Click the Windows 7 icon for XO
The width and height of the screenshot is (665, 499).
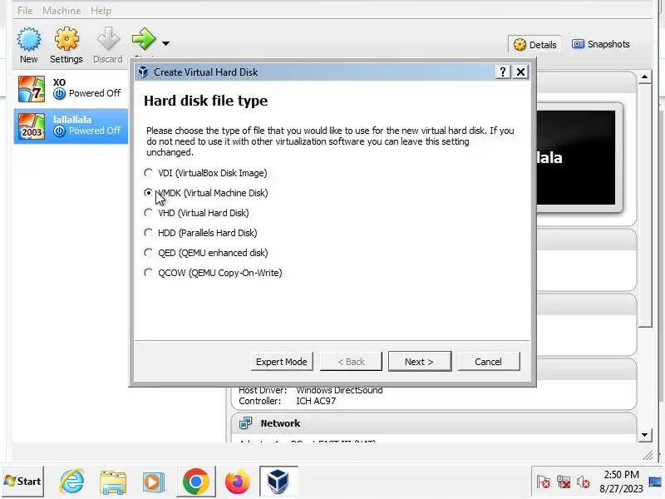tap(32, 89)
